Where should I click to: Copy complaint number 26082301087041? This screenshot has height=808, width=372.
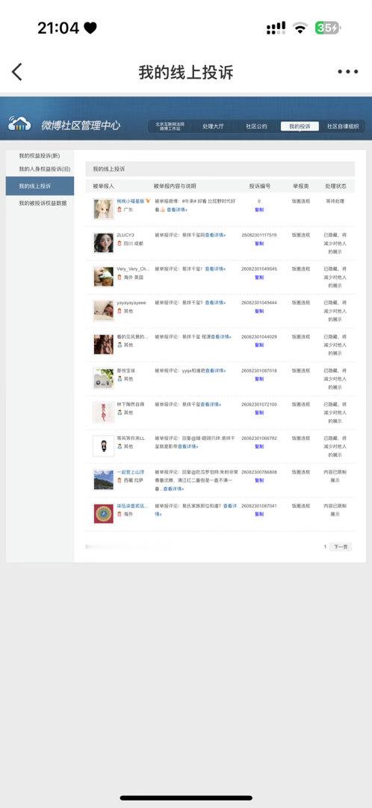[258, 514]
